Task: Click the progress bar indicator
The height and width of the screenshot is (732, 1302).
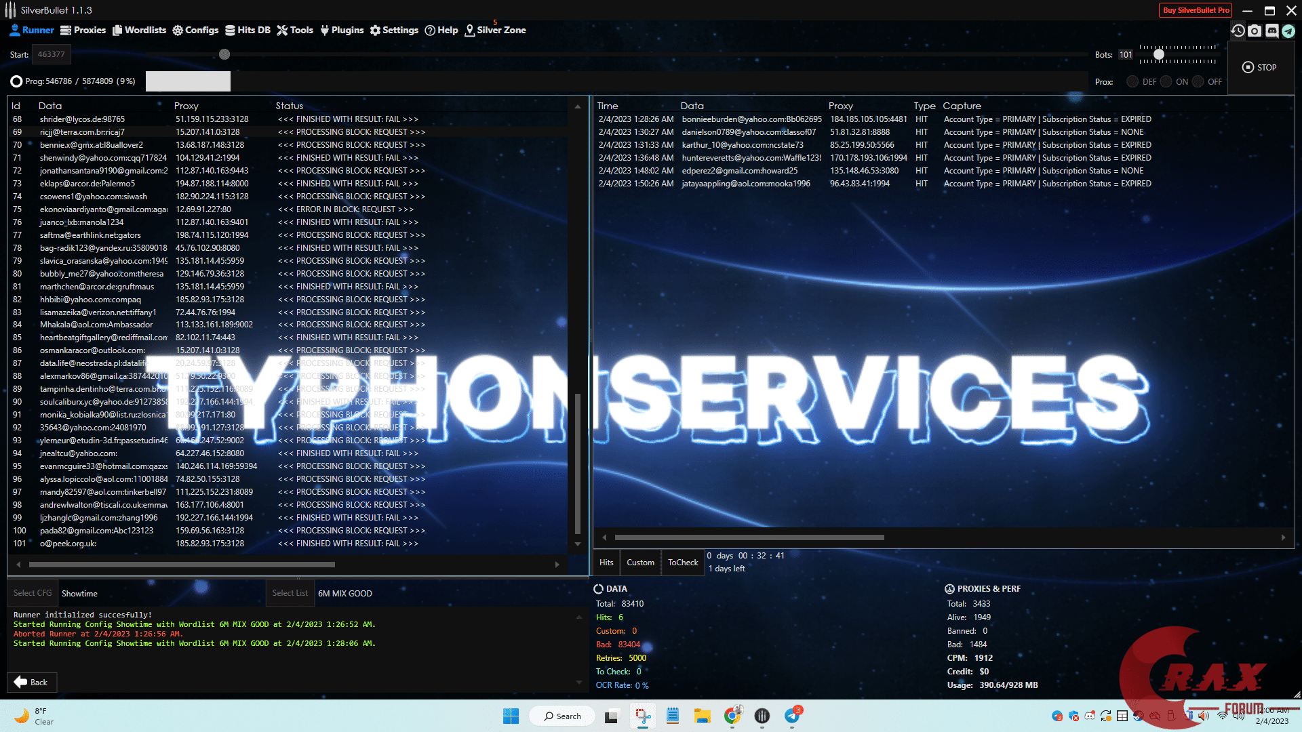Action: pos(188,81)
